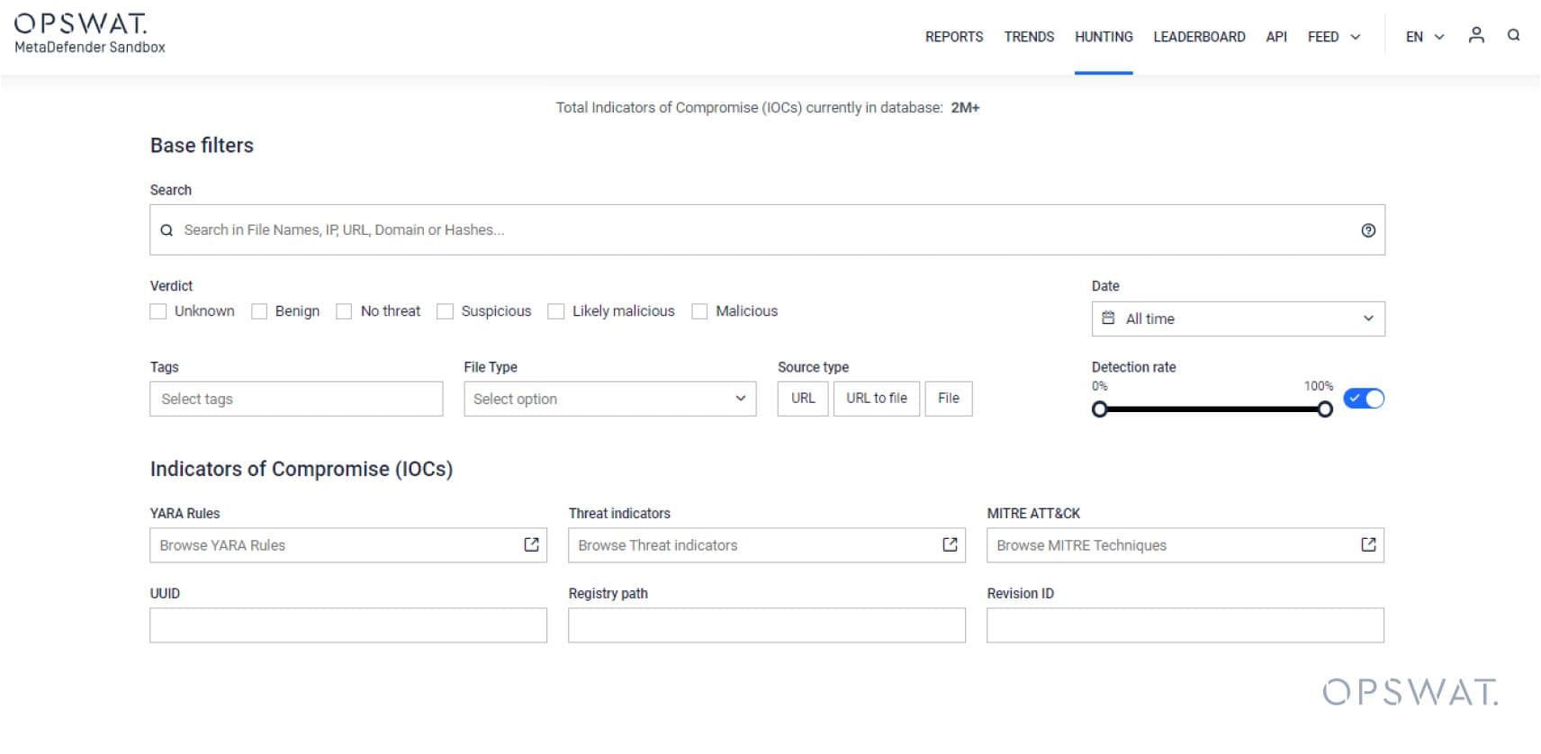Open the File Type select option dropdown
Viewport: 1541px width, 754px height.
point(609,399)
